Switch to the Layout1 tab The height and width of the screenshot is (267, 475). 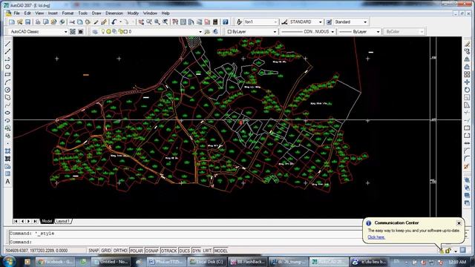click(63, 221)
